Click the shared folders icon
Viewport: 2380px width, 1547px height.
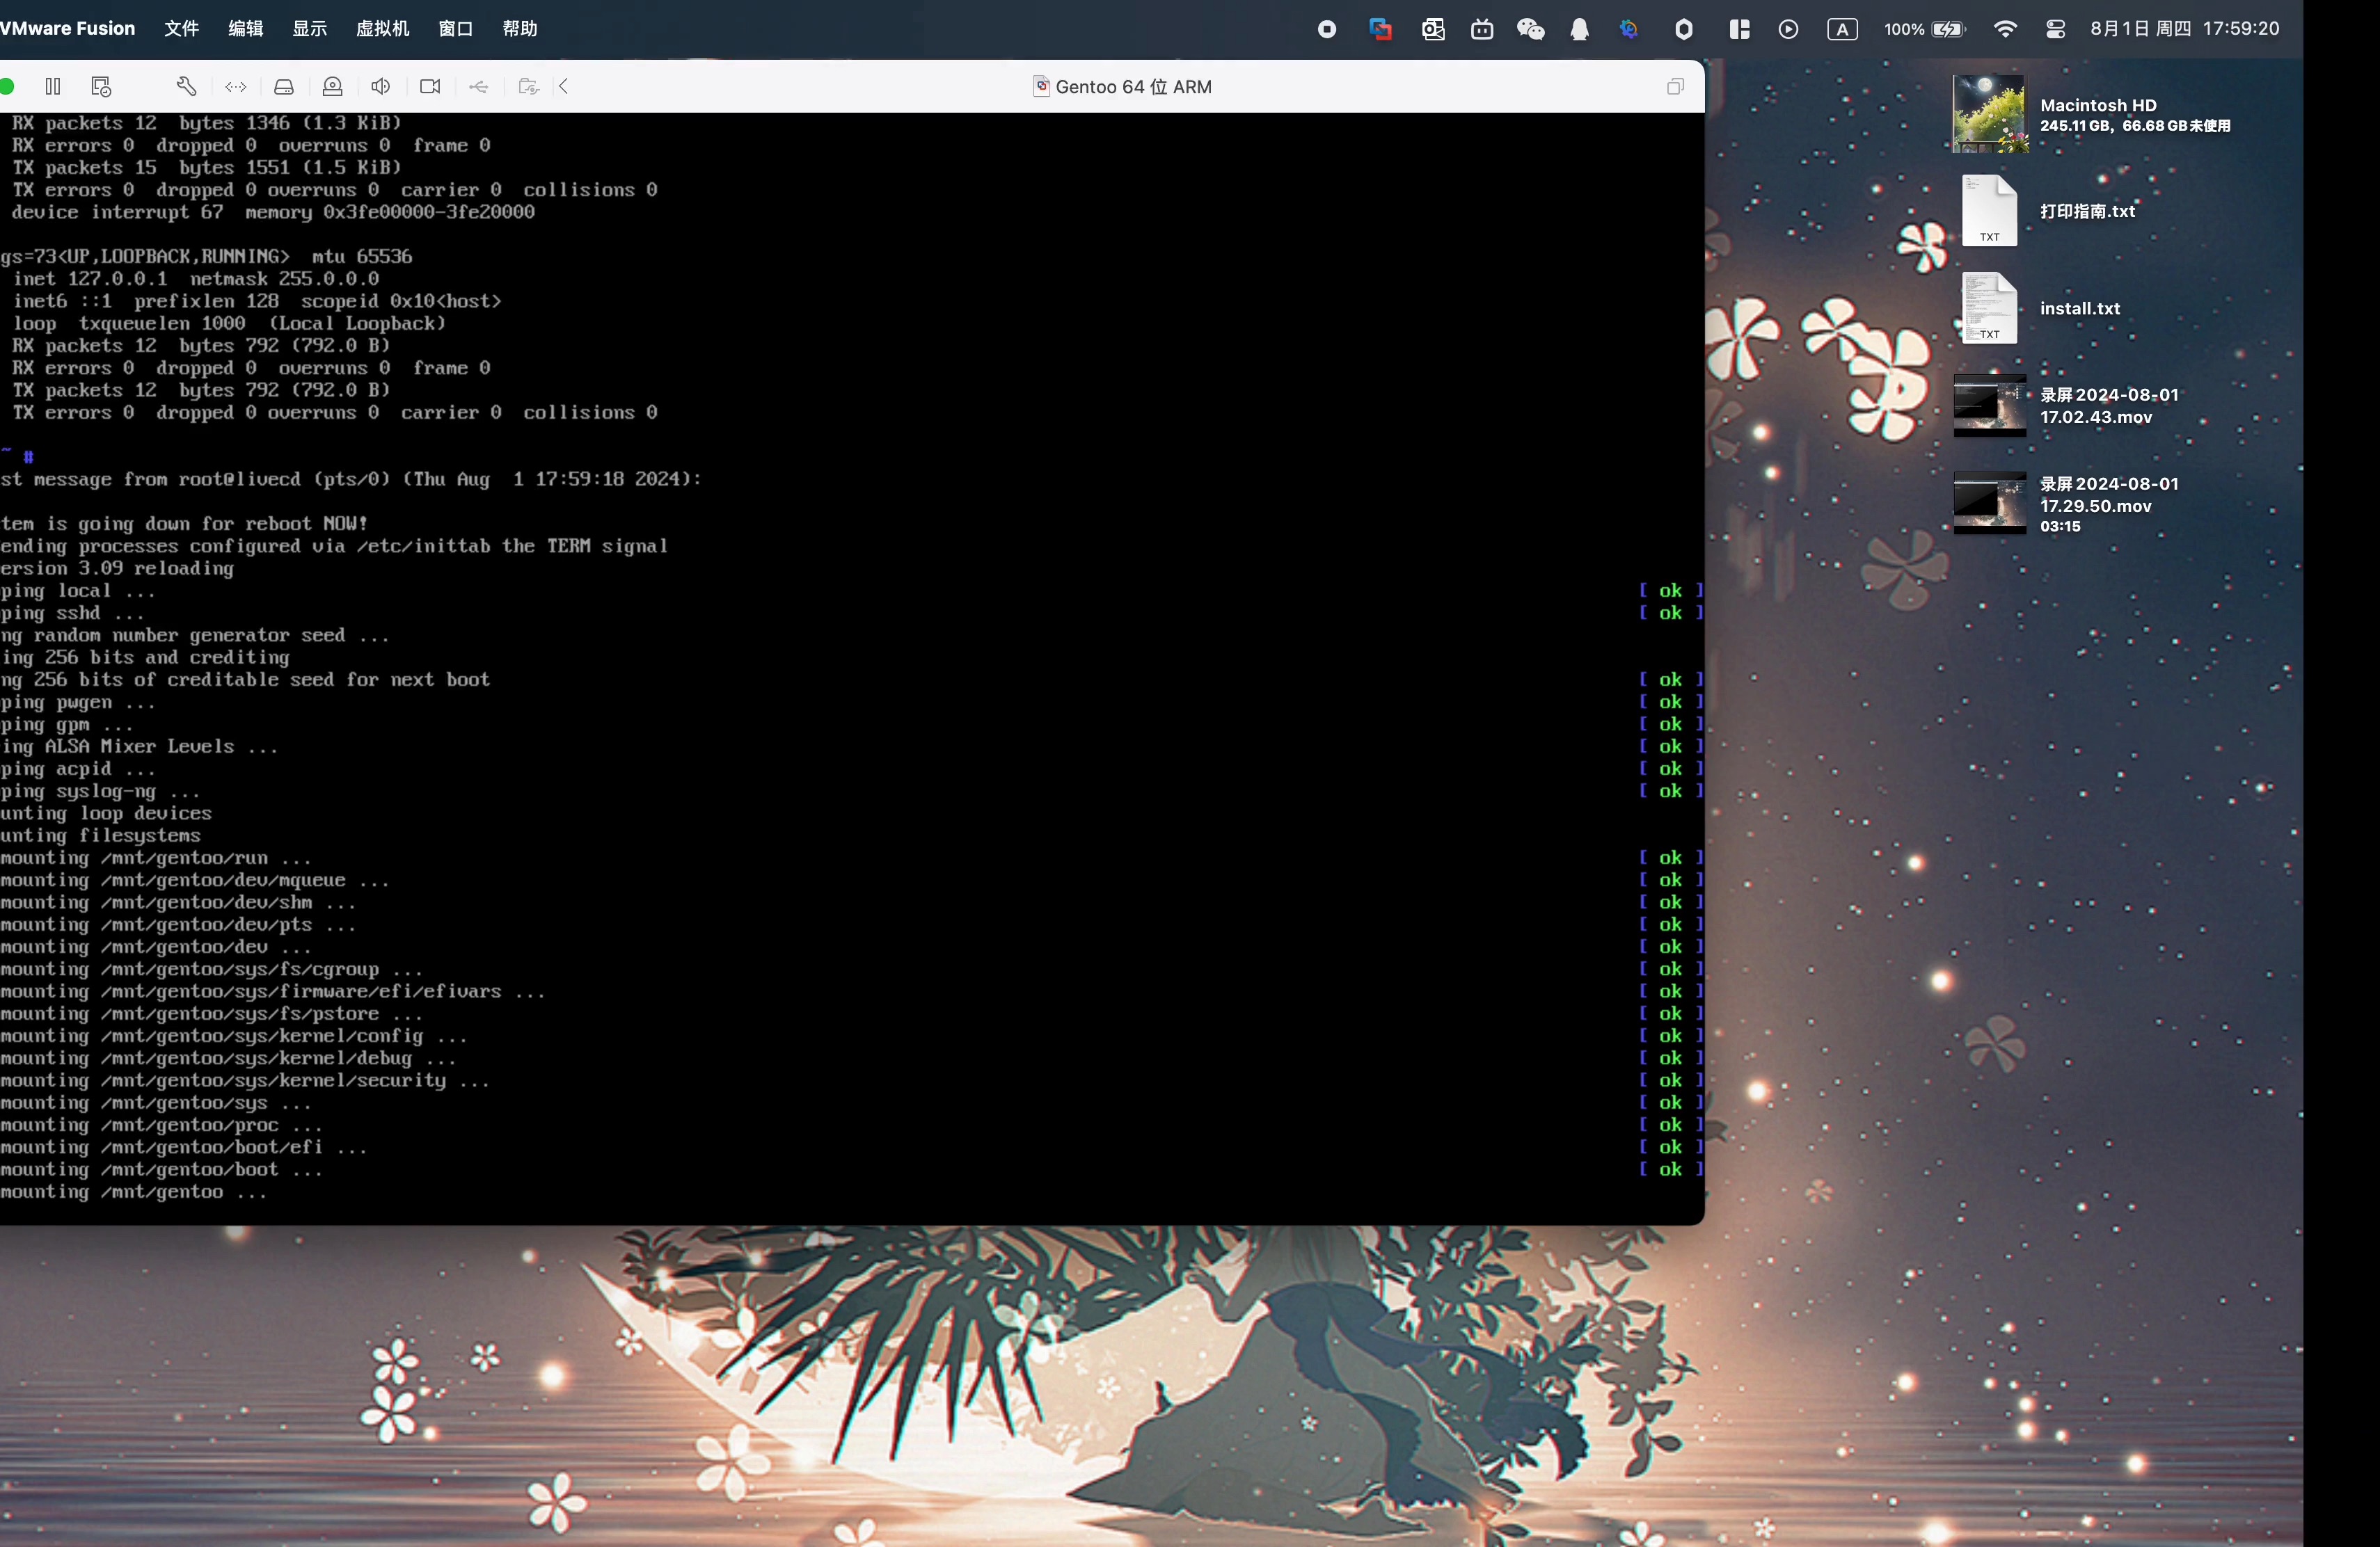(x=528, y=87)
